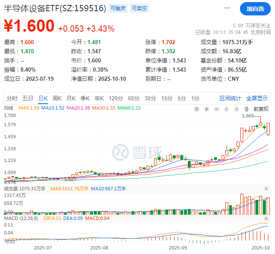Open the three-dot more options menu
Image resolution: width=275 pixels, height=254 pixels.
coord(227,8)
